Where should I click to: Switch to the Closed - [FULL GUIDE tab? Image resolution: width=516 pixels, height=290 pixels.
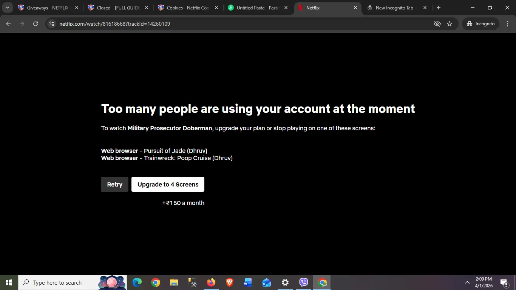pos(118,8)
